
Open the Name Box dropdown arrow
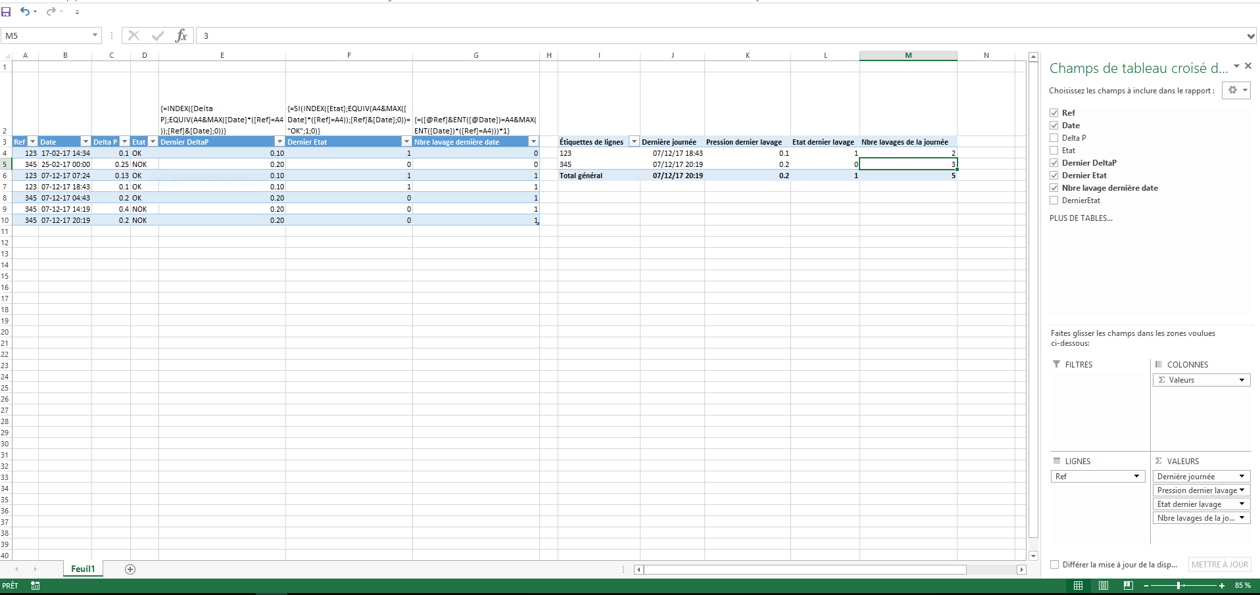[x=95, y=36]
